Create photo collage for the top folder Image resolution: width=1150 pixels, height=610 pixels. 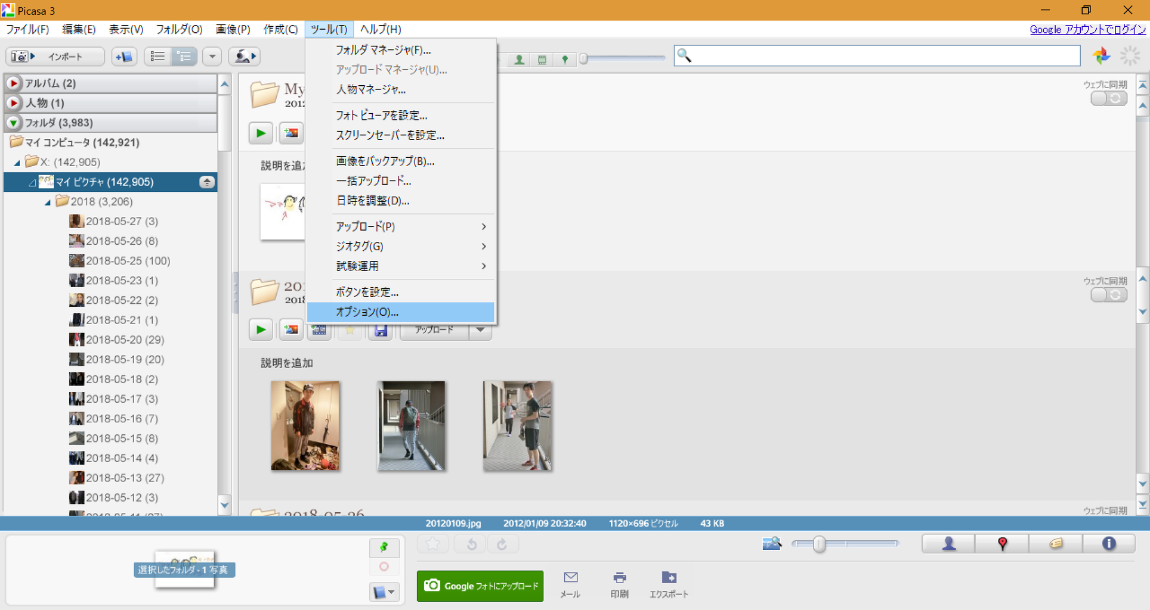coord(291,133)
